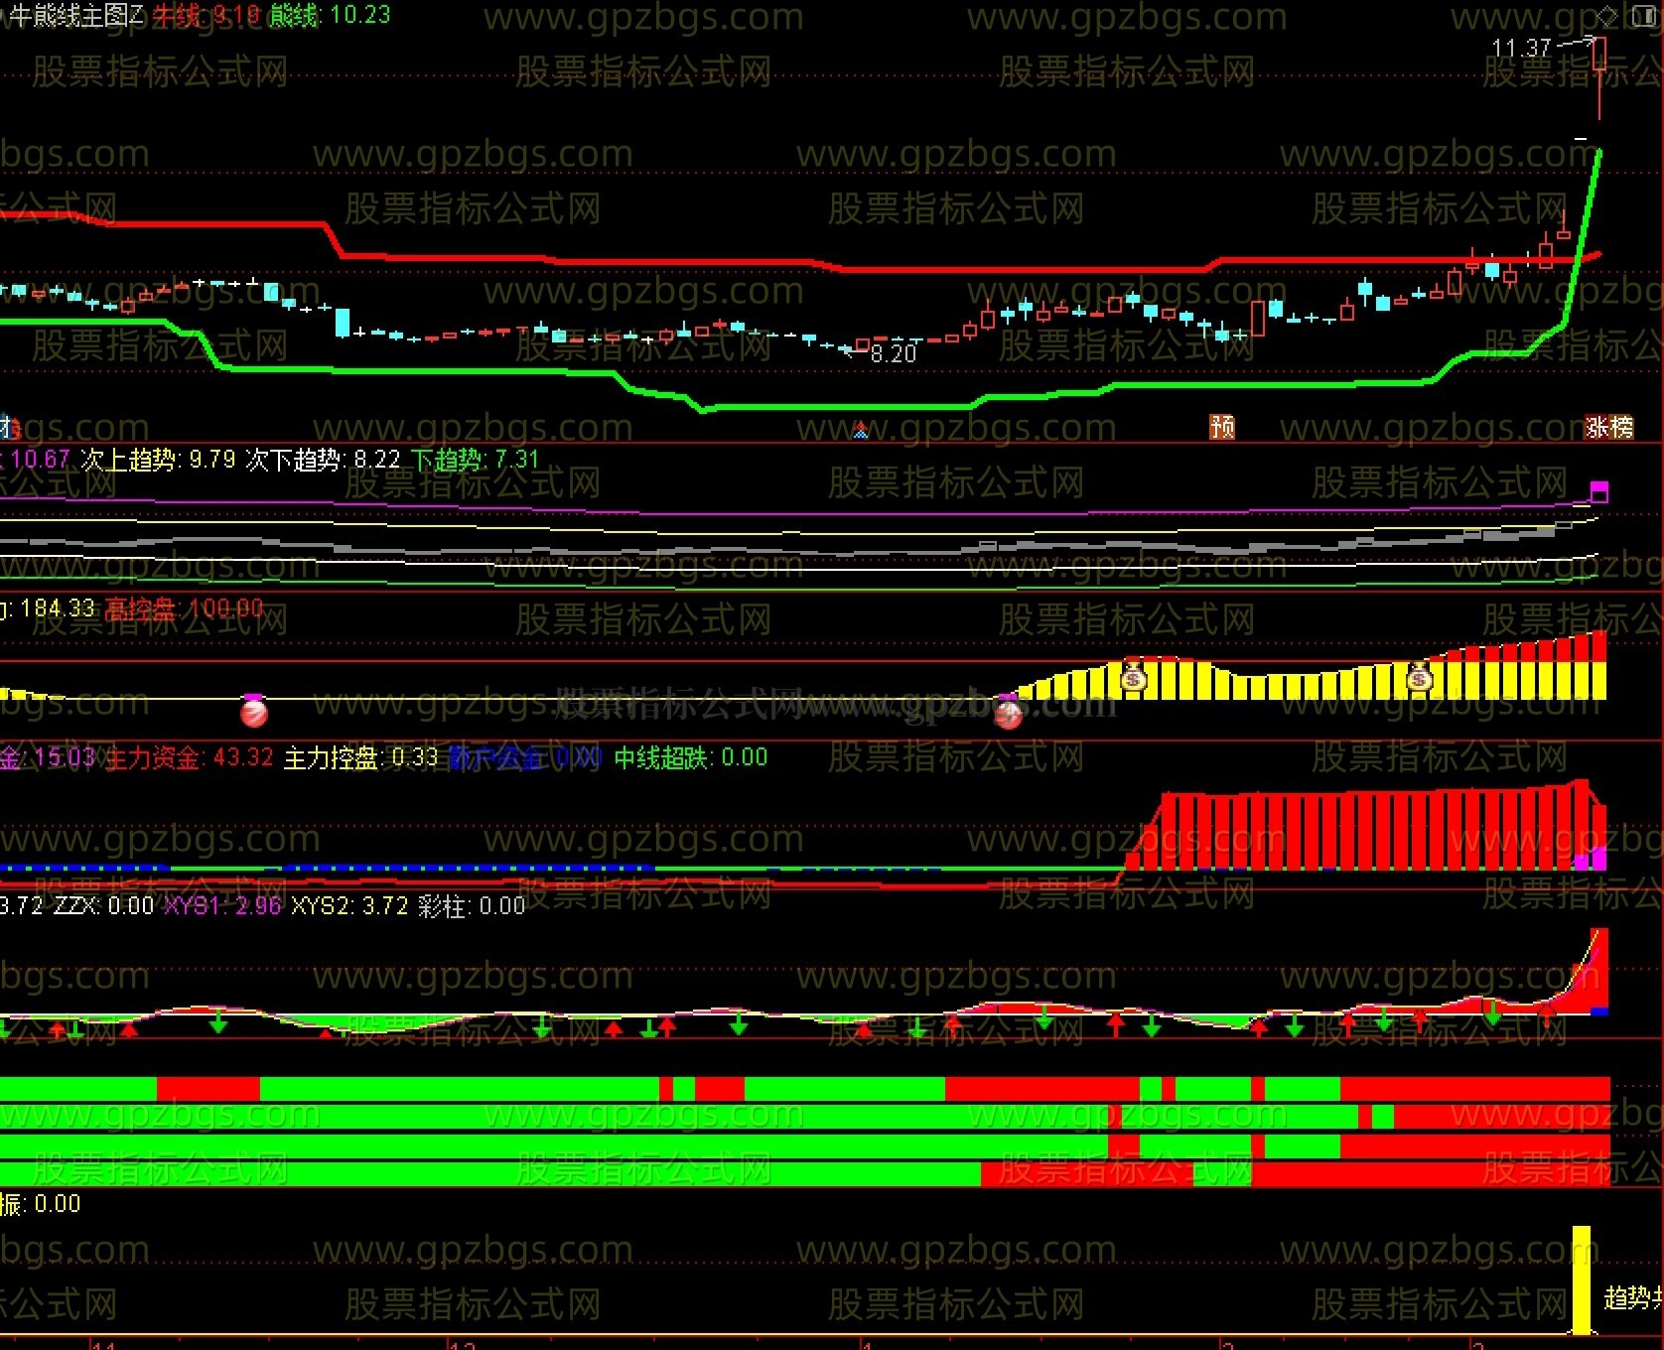Click the 8.20 low price annotation
This screenshot has width=1664, height=1350.
(x=894, y=353)
